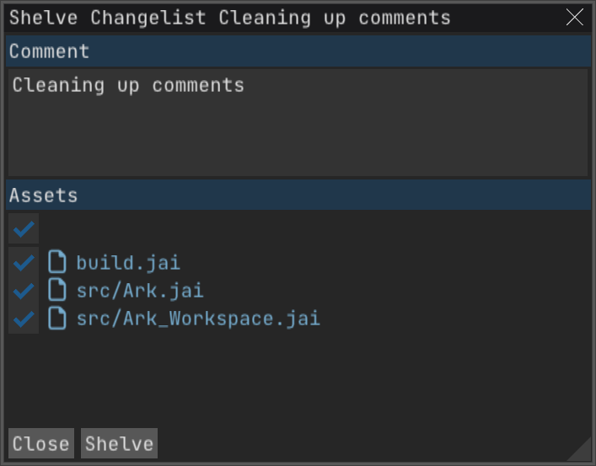Toggle the select-all assets checkbox

click(x=24, y=228)
